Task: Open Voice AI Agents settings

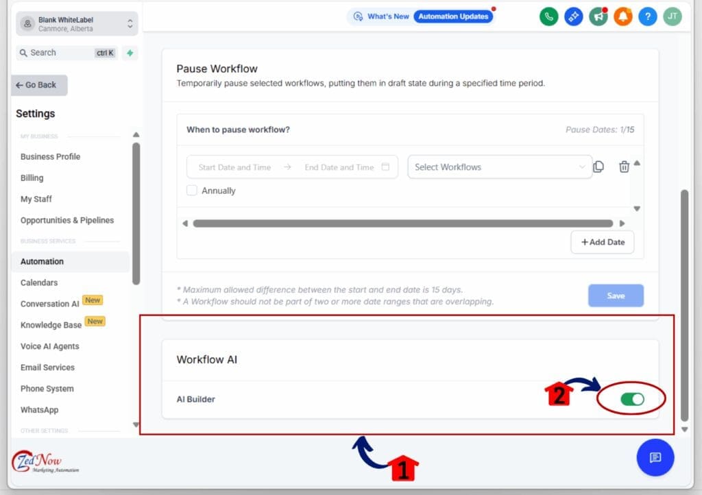Action: tap(49, 346)
